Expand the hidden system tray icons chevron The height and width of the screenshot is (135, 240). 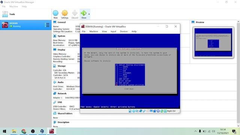click(x=195, y=131)
